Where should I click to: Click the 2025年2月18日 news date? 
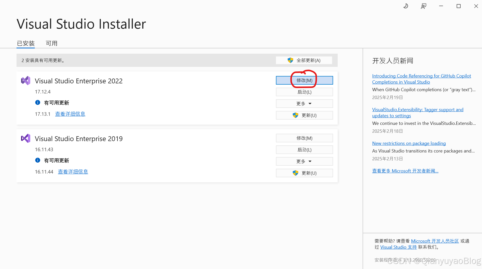point(387,131)
